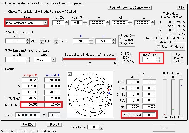The height and width of the screenshot is (133, 189).
Task: Click the K2 spinner arrows
Action: (152, 23)
